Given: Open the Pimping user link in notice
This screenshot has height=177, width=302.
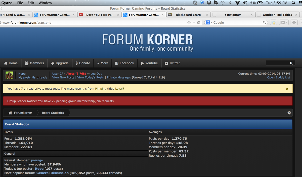Looking at the screenshot, I should click(101, 89).
